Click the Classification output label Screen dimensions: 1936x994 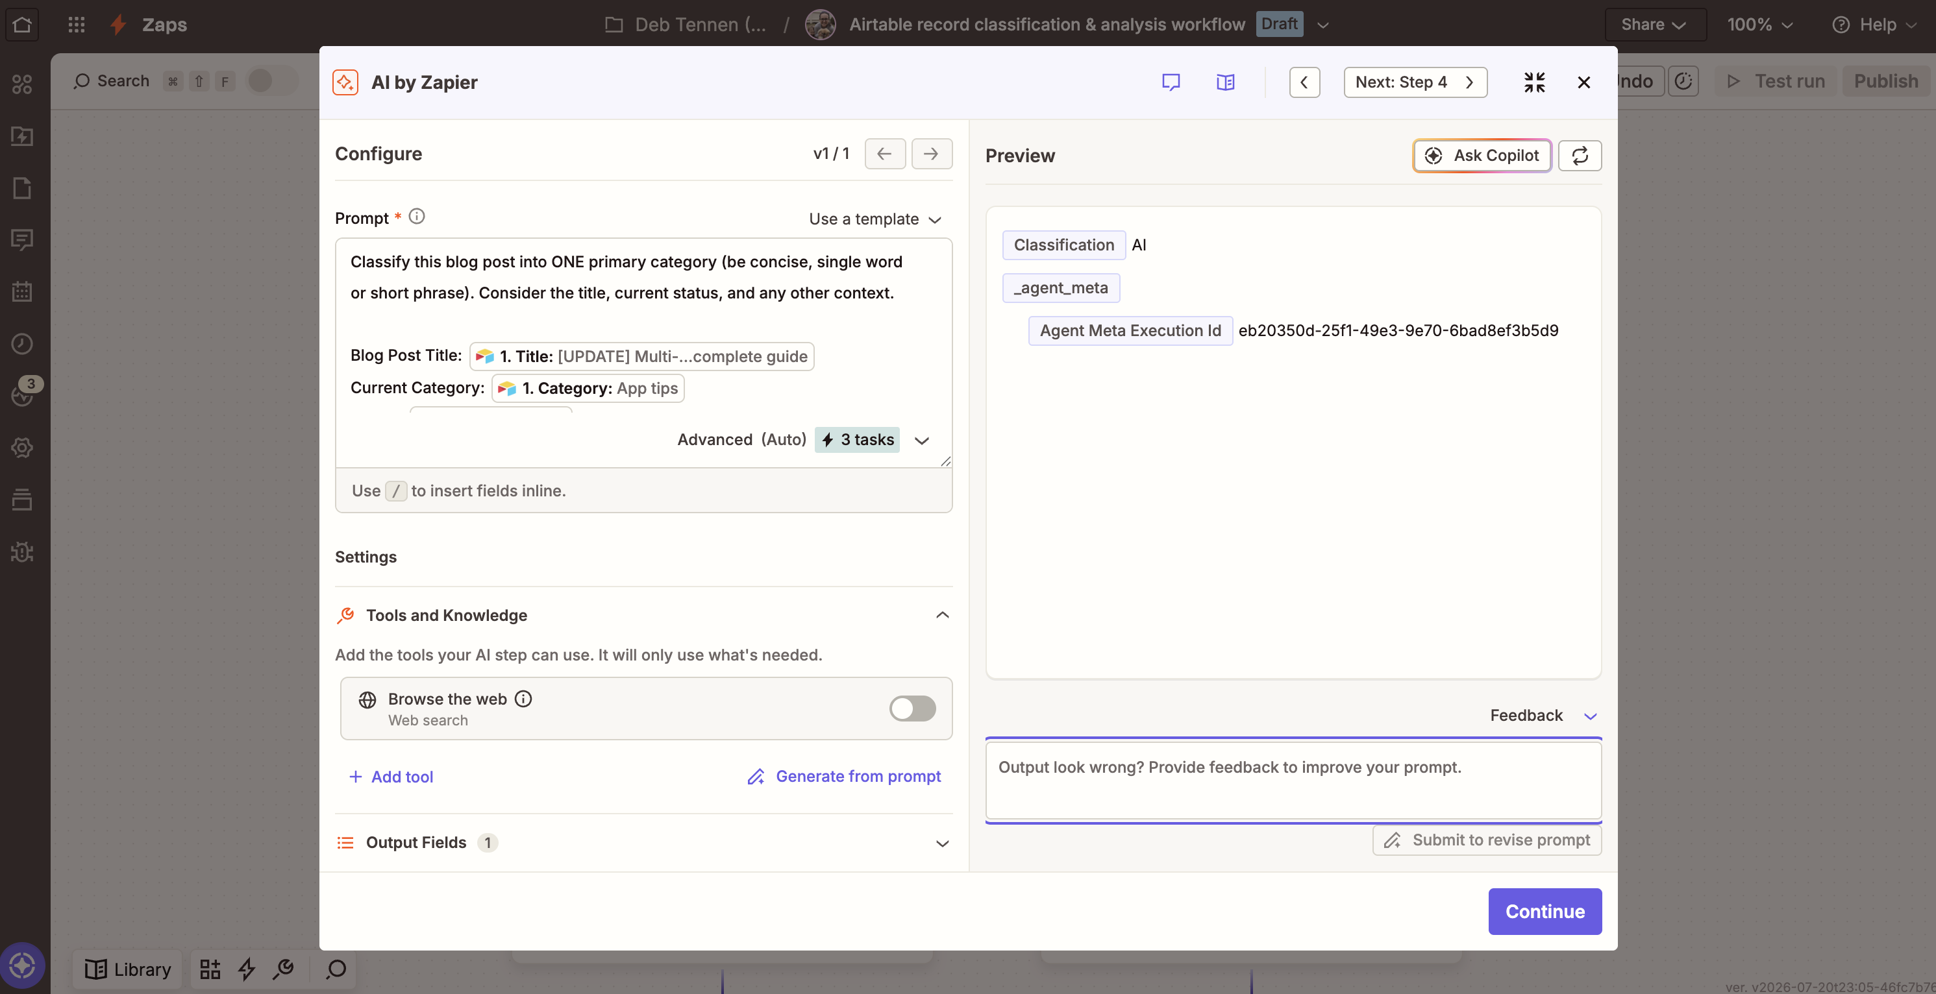point(1063,245)
